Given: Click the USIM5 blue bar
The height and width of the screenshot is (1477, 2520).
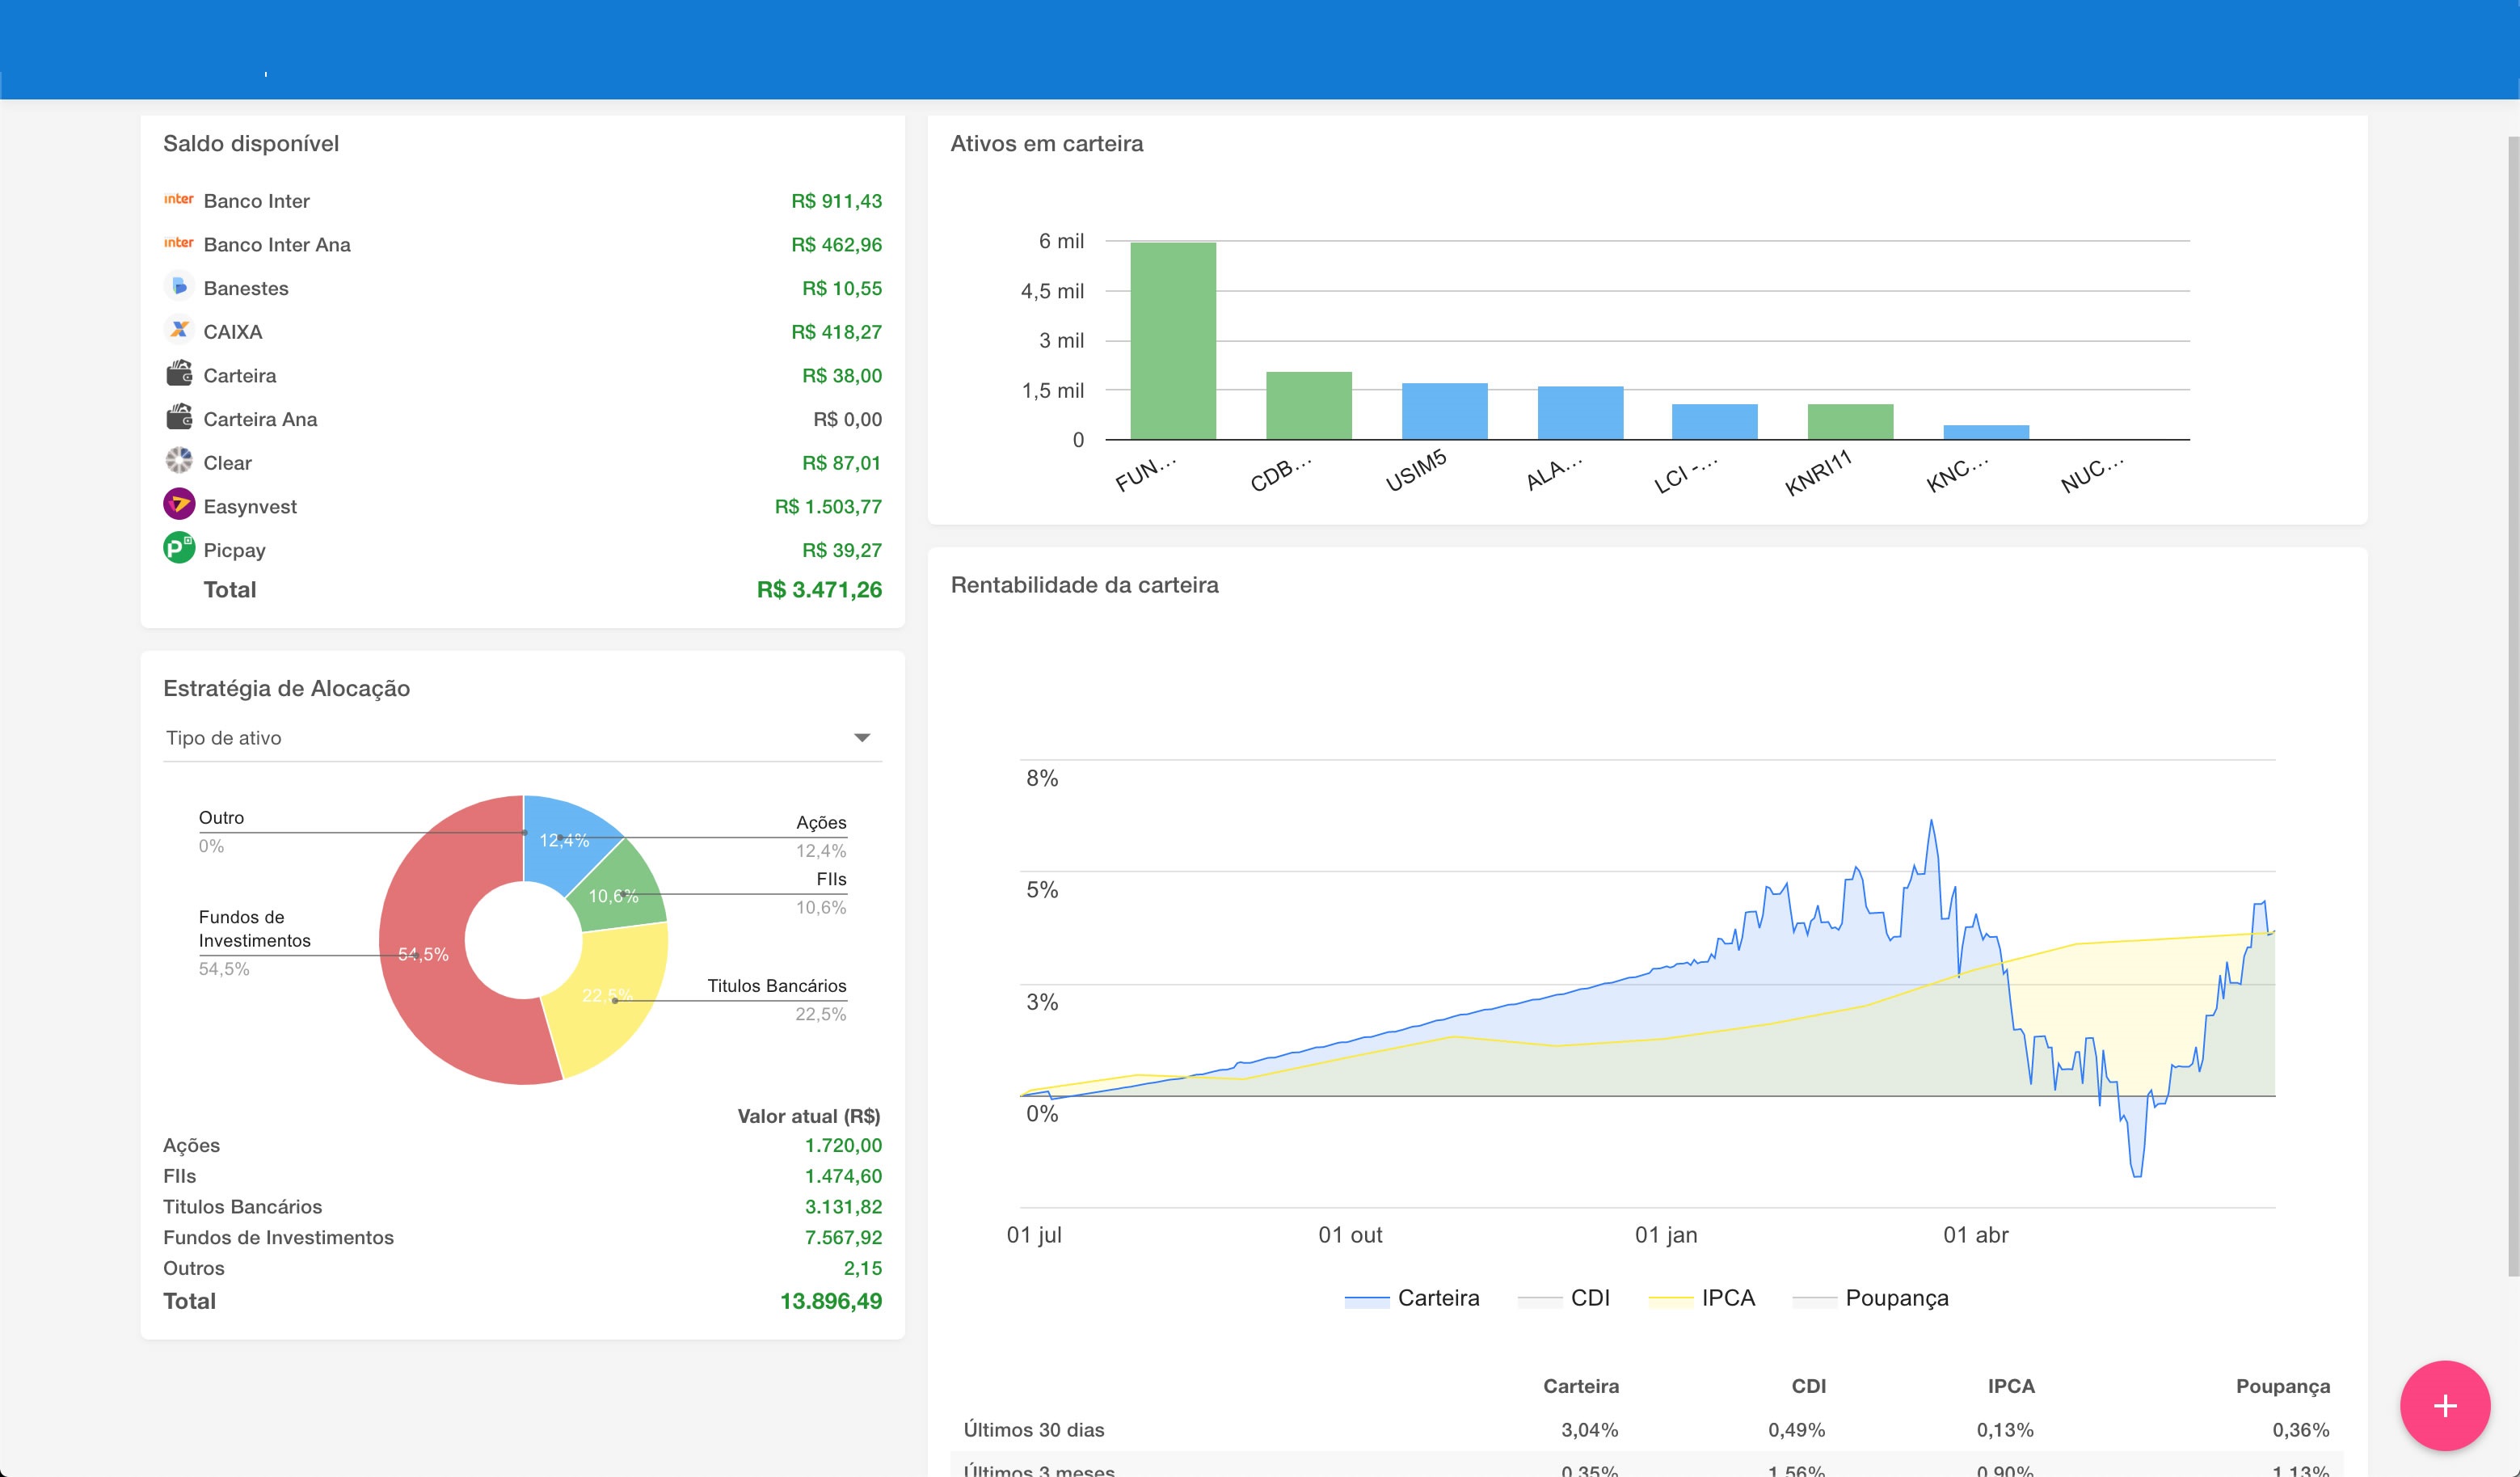Looking at the screenshot, I should click(1444, 411).
